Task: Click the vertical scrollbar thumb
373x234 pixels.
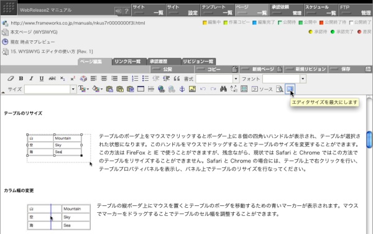Action: pyautogui.click(x=369, y=139)
